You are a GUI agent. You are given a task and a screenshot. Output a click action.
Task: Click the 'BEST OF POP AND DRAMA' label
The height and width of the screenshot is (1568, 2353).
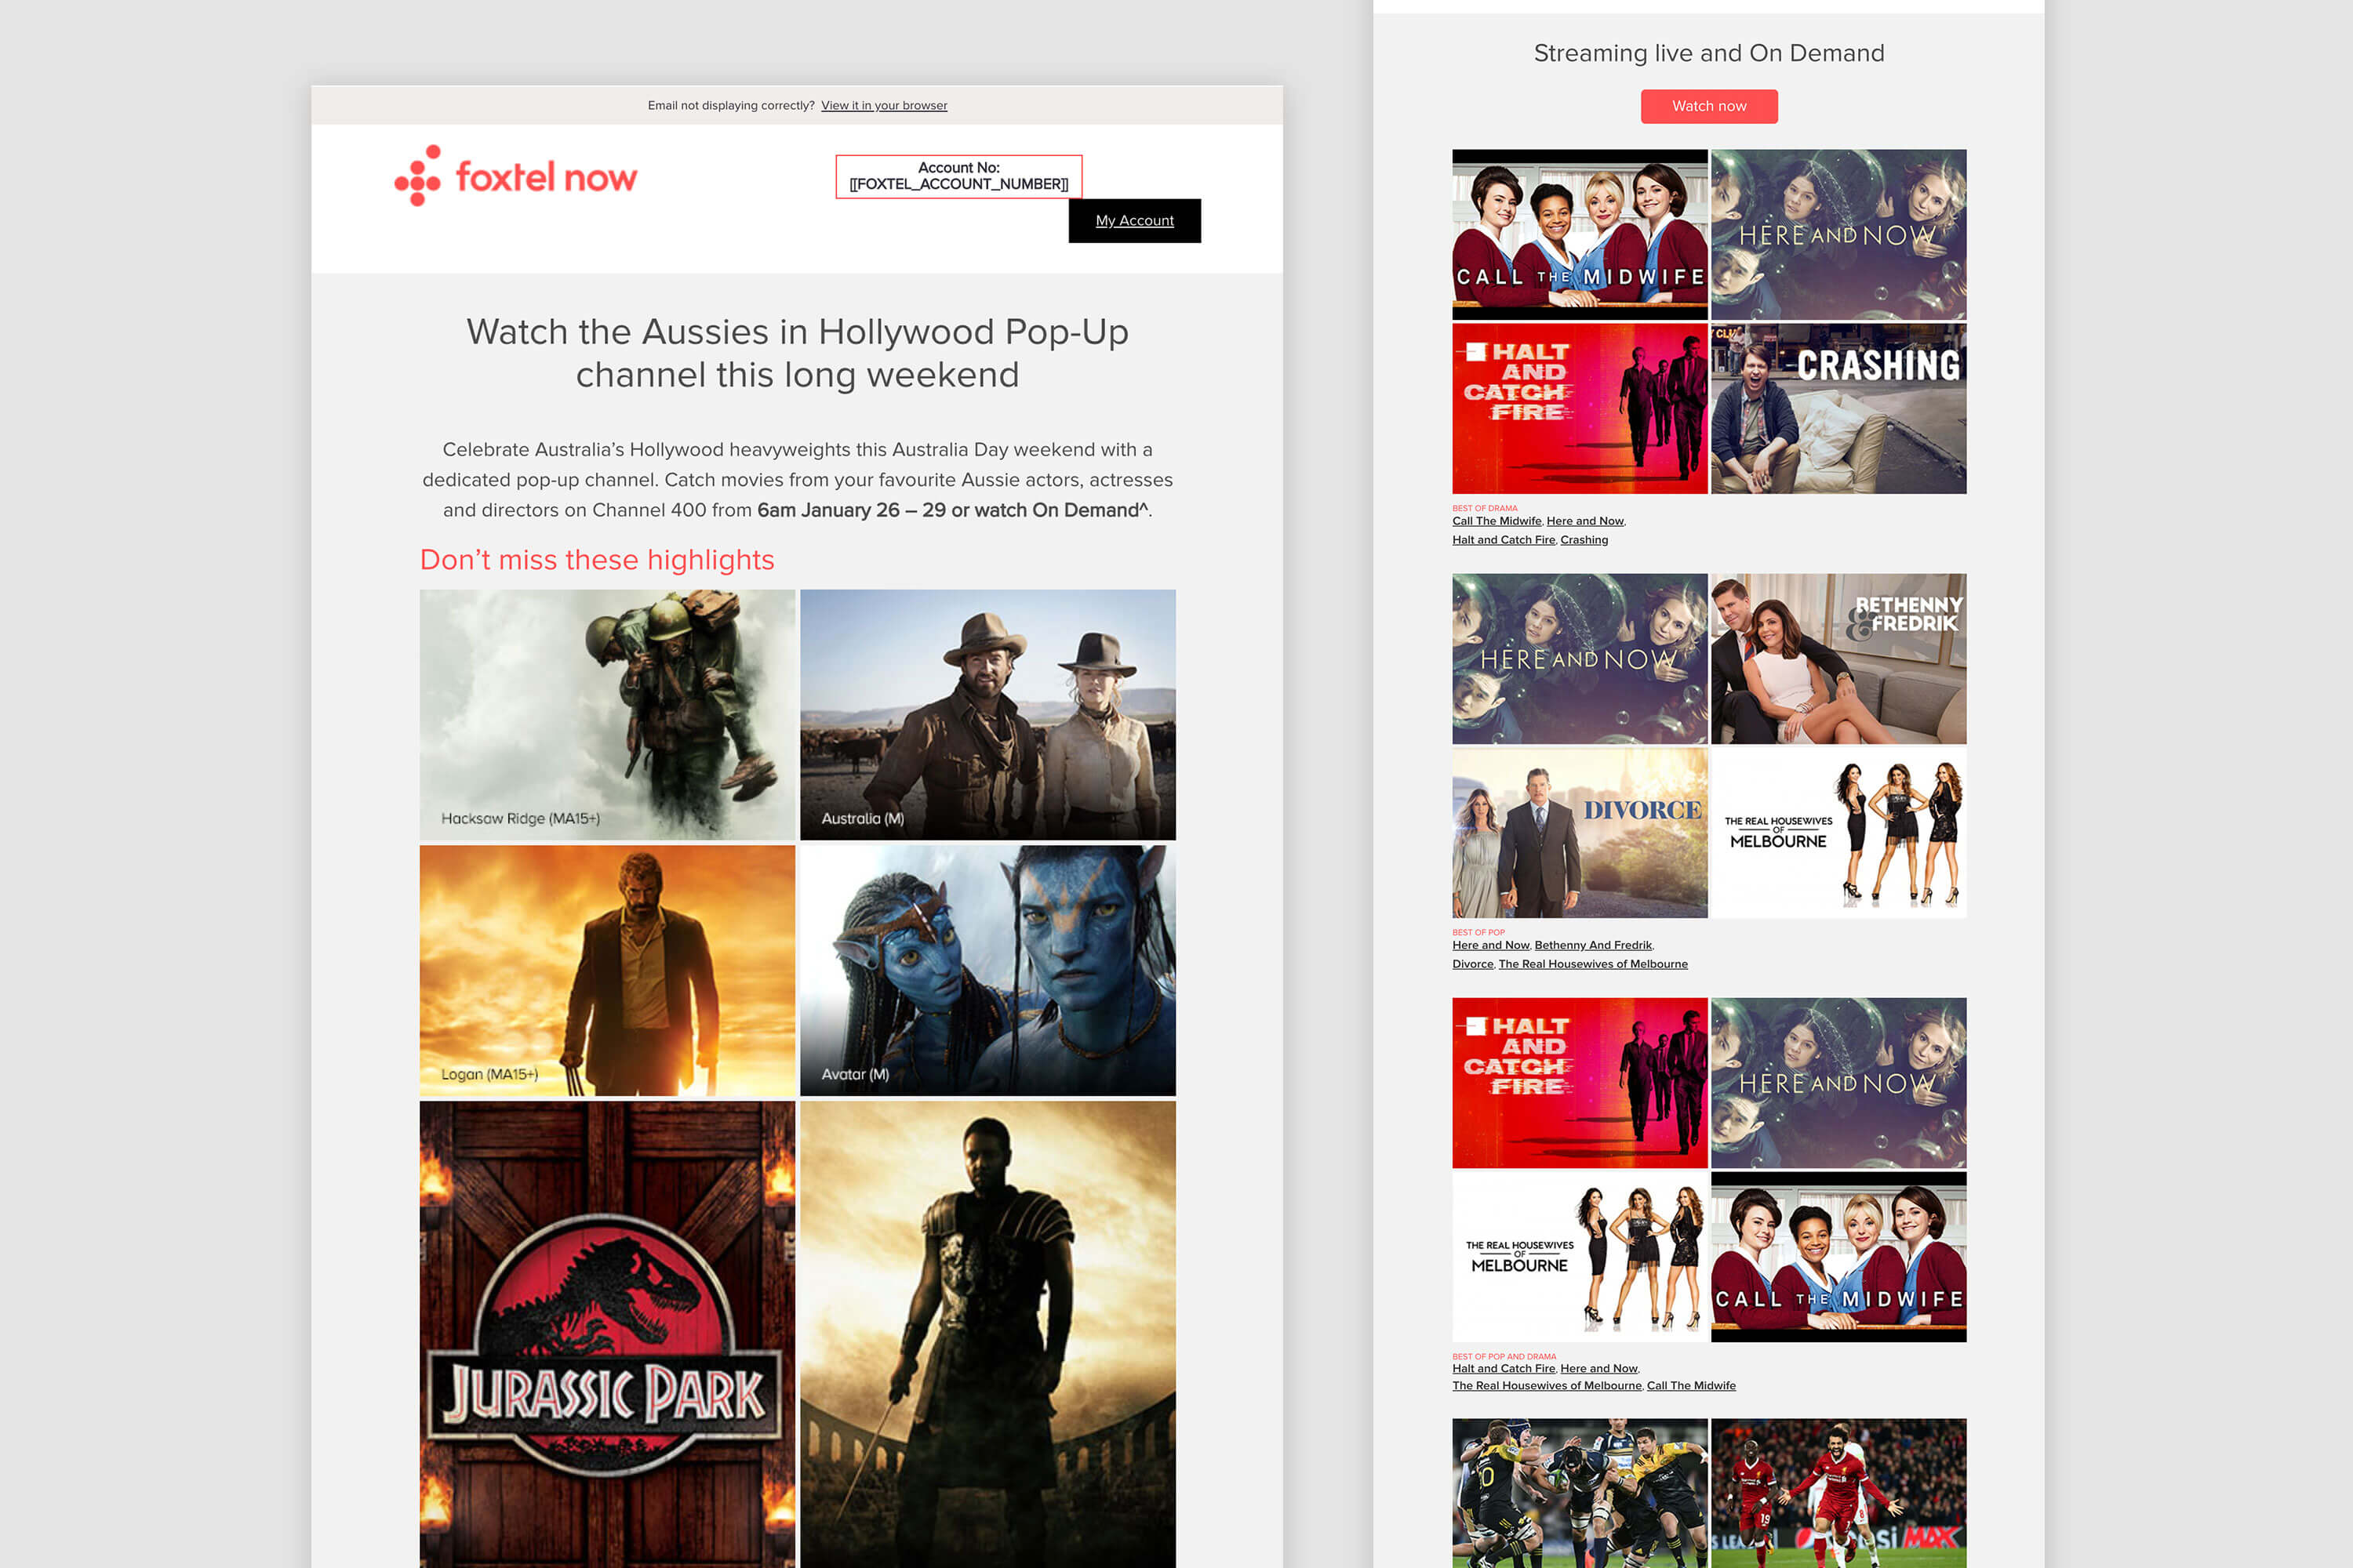tap(1504, 1356)
